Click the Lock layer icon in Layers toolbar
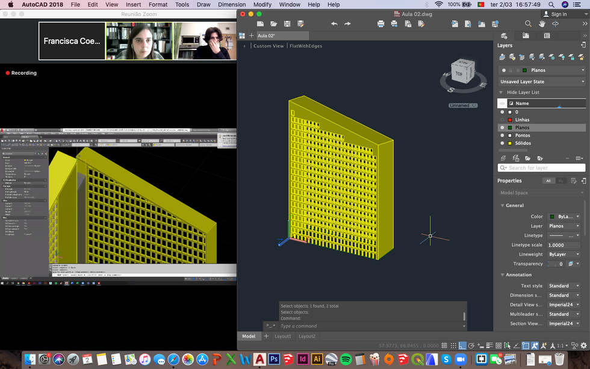Viewport: 590px width, 369px height. coord(571,57)
